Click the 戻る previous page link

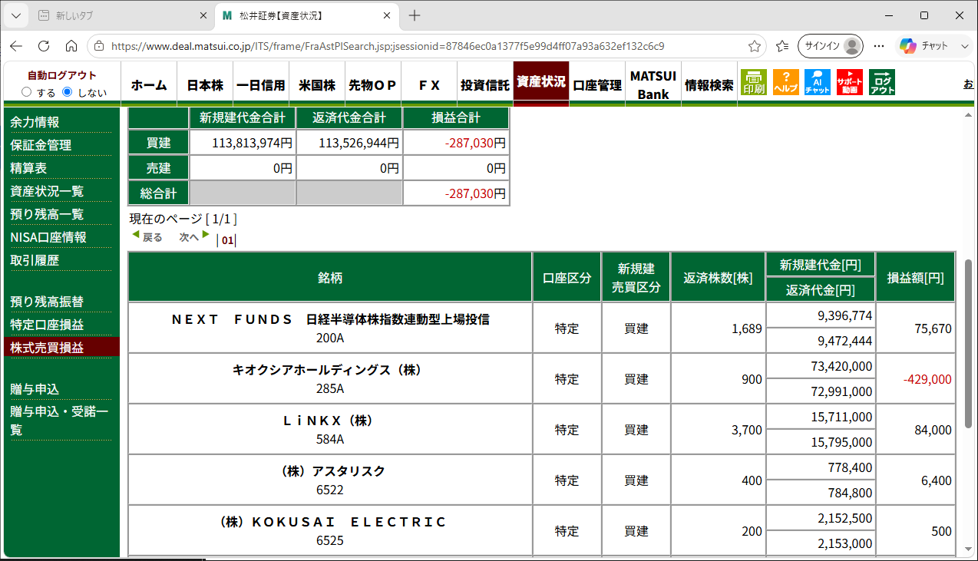click(x=147, y=237)
